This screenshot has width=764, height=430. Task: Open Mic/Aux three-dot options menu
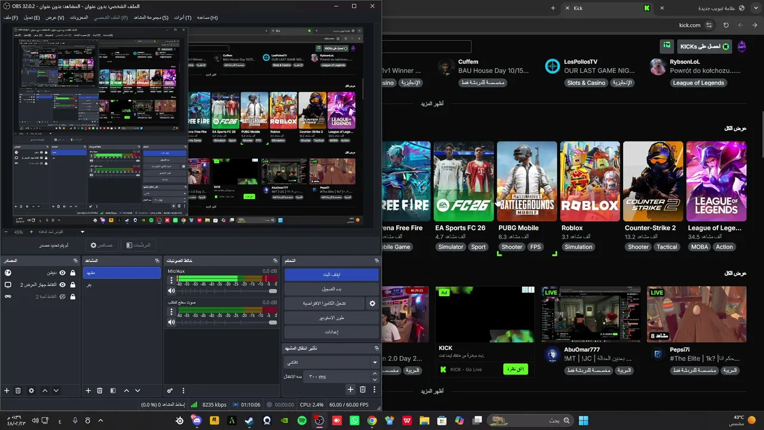pos(172,279)
